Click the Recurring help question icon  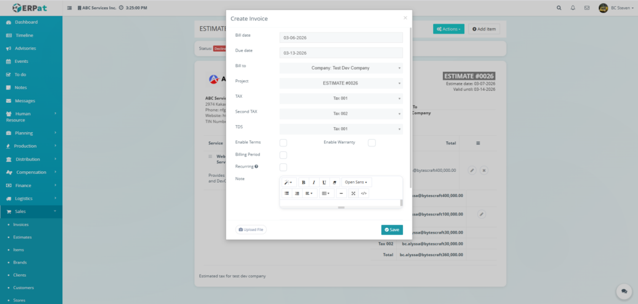pyautogui.click(x=256, y=166)
